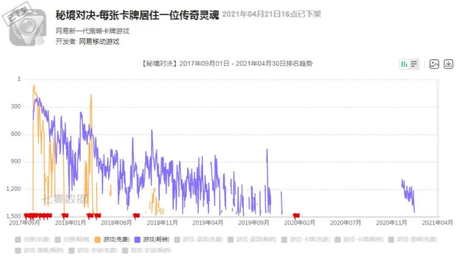Image resolution: width=458 pixels, height=257 pixels.
Task: Enable 游戏-卡牌(免费) legend series
Action: [x=305, y=240]
